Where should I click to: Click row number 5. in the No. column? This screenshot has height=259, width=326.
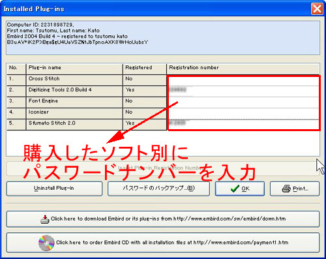[x=11, y=123]
